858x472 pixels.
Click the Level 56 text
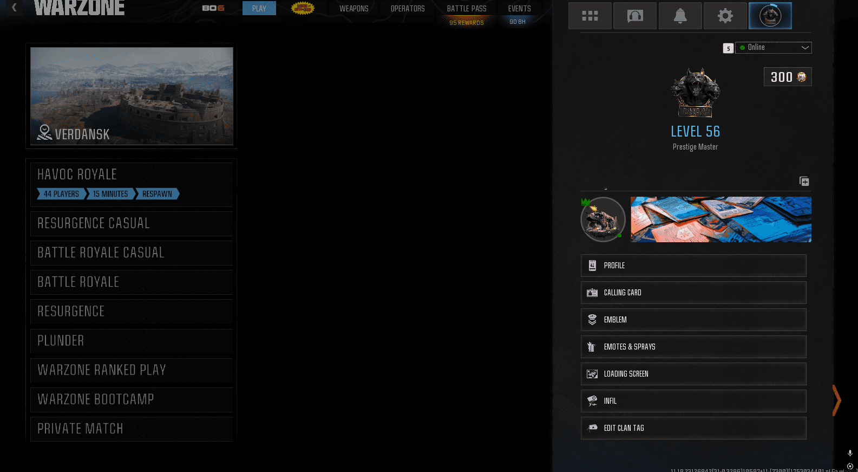pyautogui.click(x=696, y=132)
